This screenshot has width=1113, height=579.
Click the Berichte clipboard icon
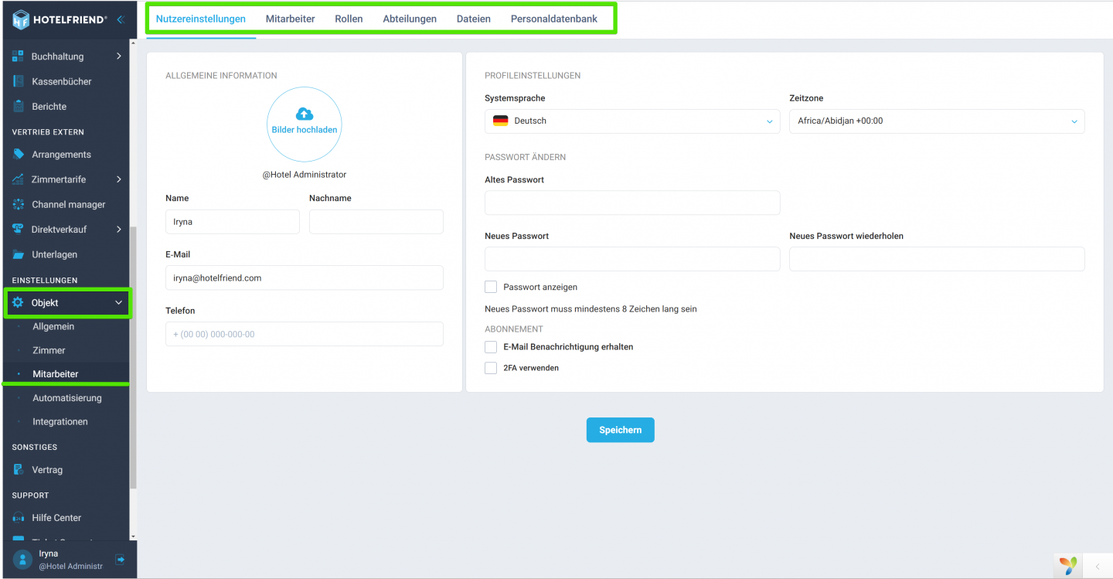click(x=18, y=107)
